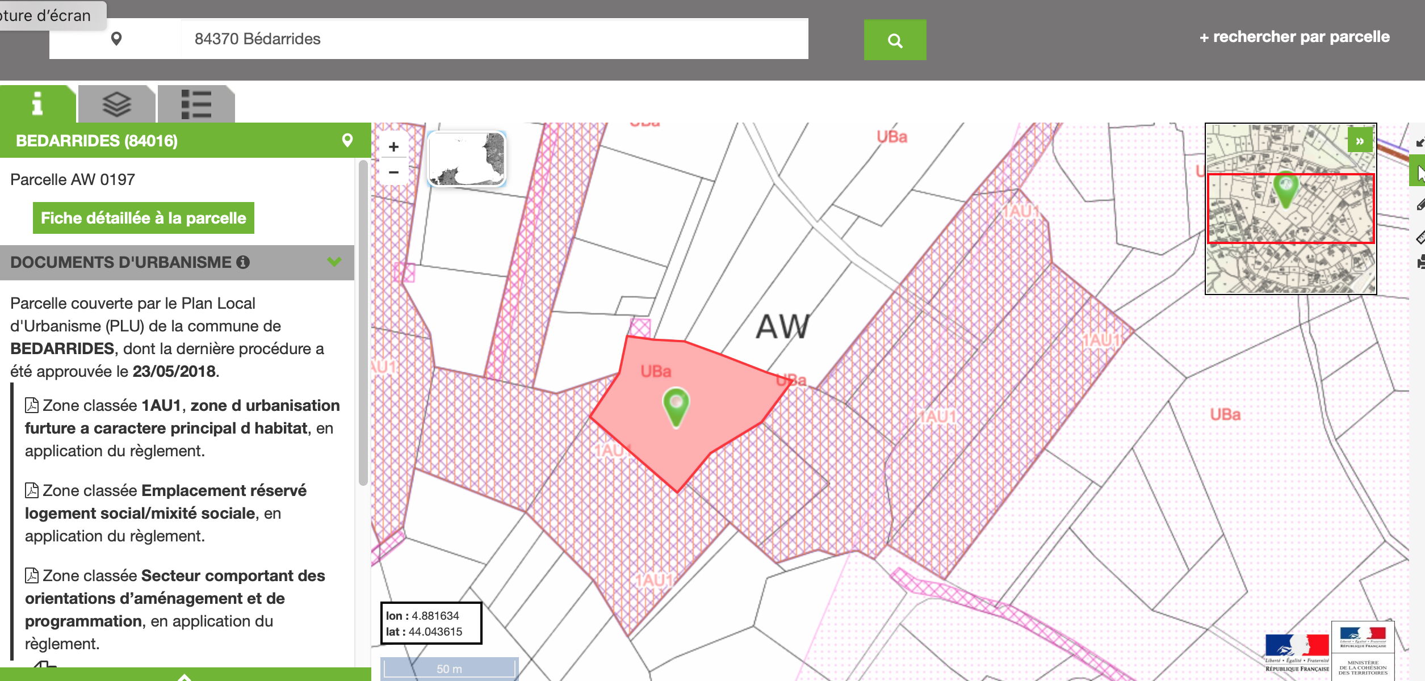Click the green search magnifier button
The width and height of the screenshot is (1425, 681).
click(x=895, y=40)
